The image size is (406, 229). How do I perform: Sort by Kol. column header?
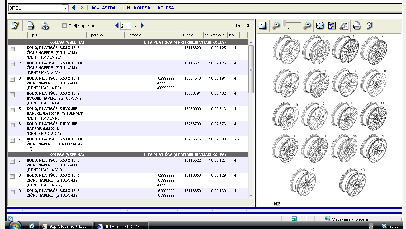coord(234,35)
